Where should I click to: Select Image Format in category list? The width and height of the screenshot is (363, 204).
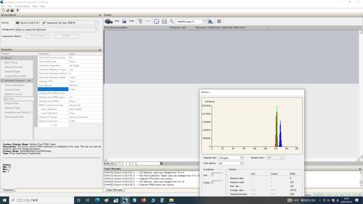point(11,103)
